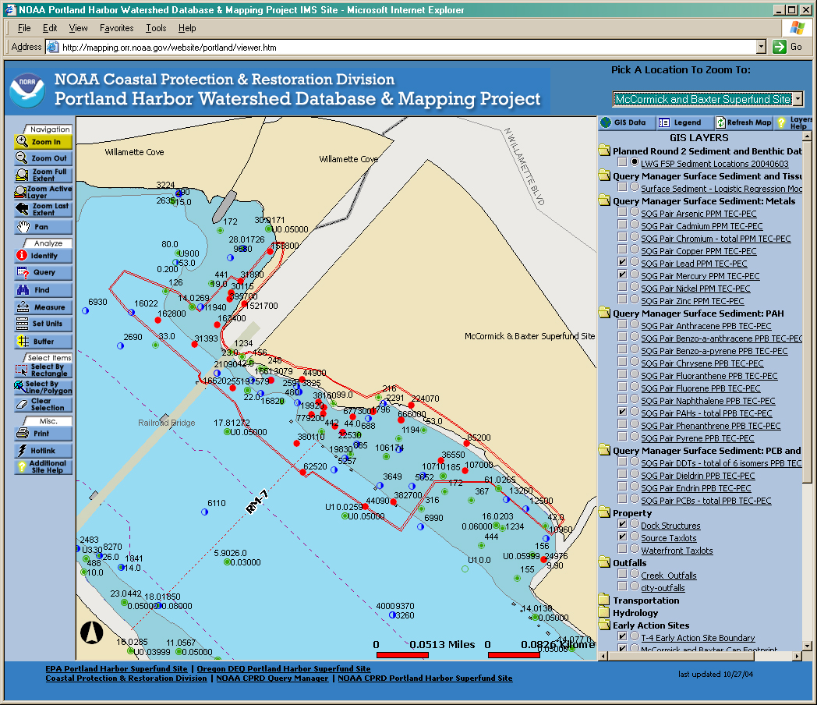The image size is (817, 705).
Task: Expand the Hydrology folder
Action: pos(604,612)
